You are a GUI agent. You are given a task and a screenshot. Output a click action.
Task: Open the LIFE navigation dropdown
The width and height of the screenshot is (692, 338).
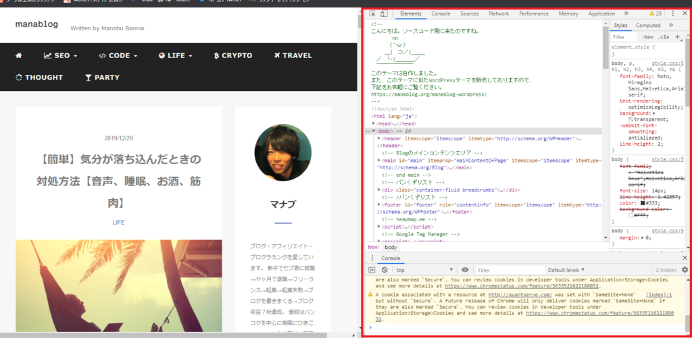pos(176,55)
